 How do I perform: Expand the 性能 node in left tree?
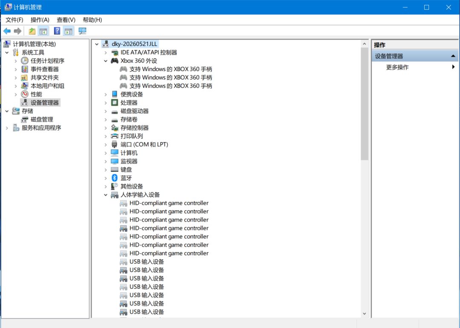click(x=16, y=94)
